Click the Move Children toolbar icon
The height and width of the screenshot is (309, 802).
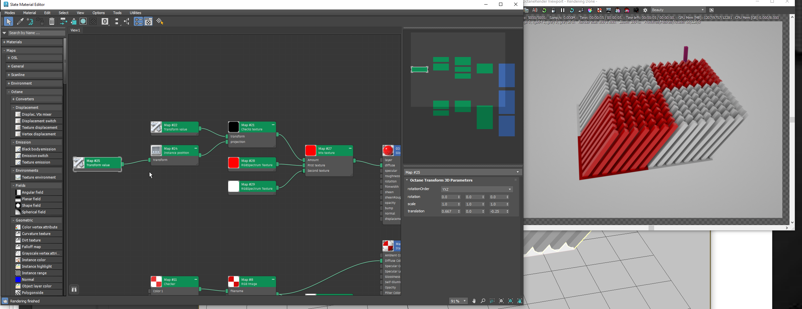[x=63, y=22]
